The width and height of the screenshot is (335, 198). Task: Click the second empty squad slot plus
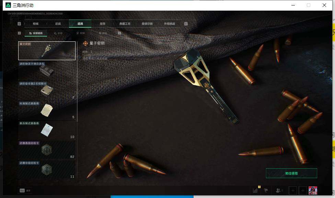click(303, 190)
